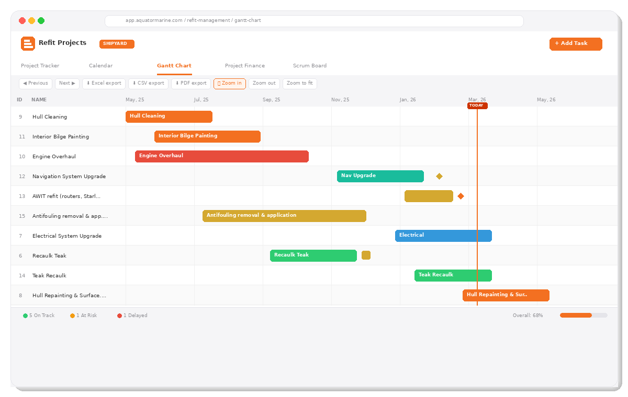Viewport: 628px width, 397px height.
Task: Open the Project Finance tab
Action: point(245,65)
